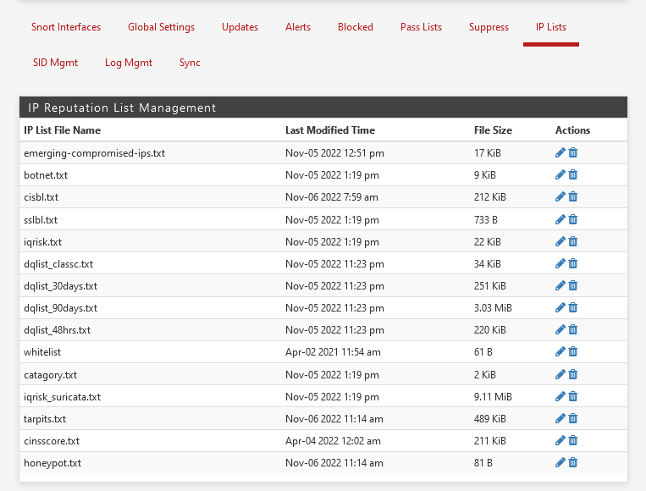
Task: Go to the Alerts tab
Action: coord(298,27)
